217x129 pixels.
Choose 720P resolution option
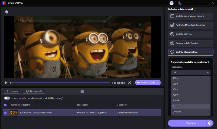[191, 95]
